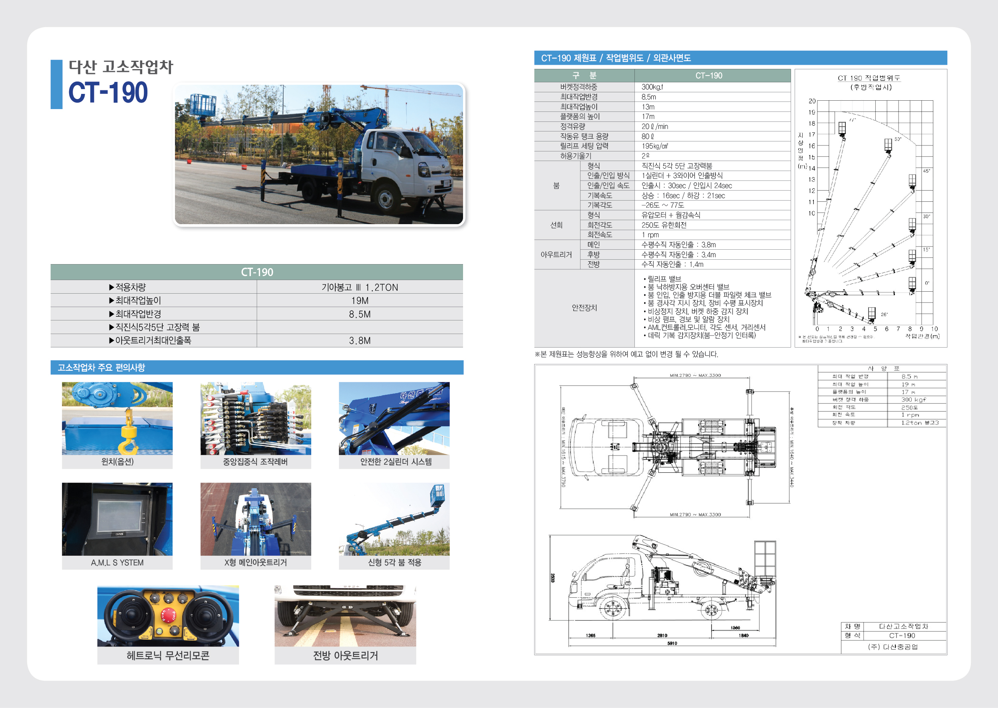This screenshot has height=708, width=998.
Task: Click the 수직 자동인출 : 1.4m value
Action: click(x=672, y=264)
